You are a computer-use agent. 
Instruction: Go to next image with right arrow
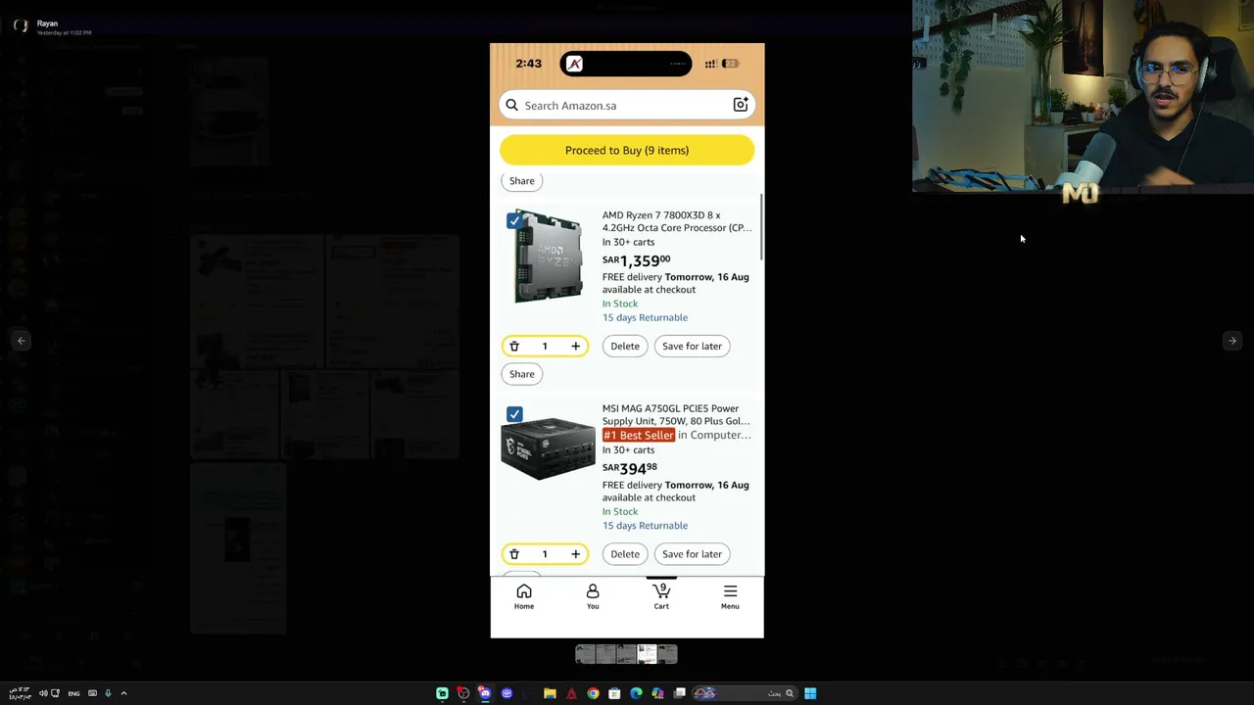tap(1231, 341)
